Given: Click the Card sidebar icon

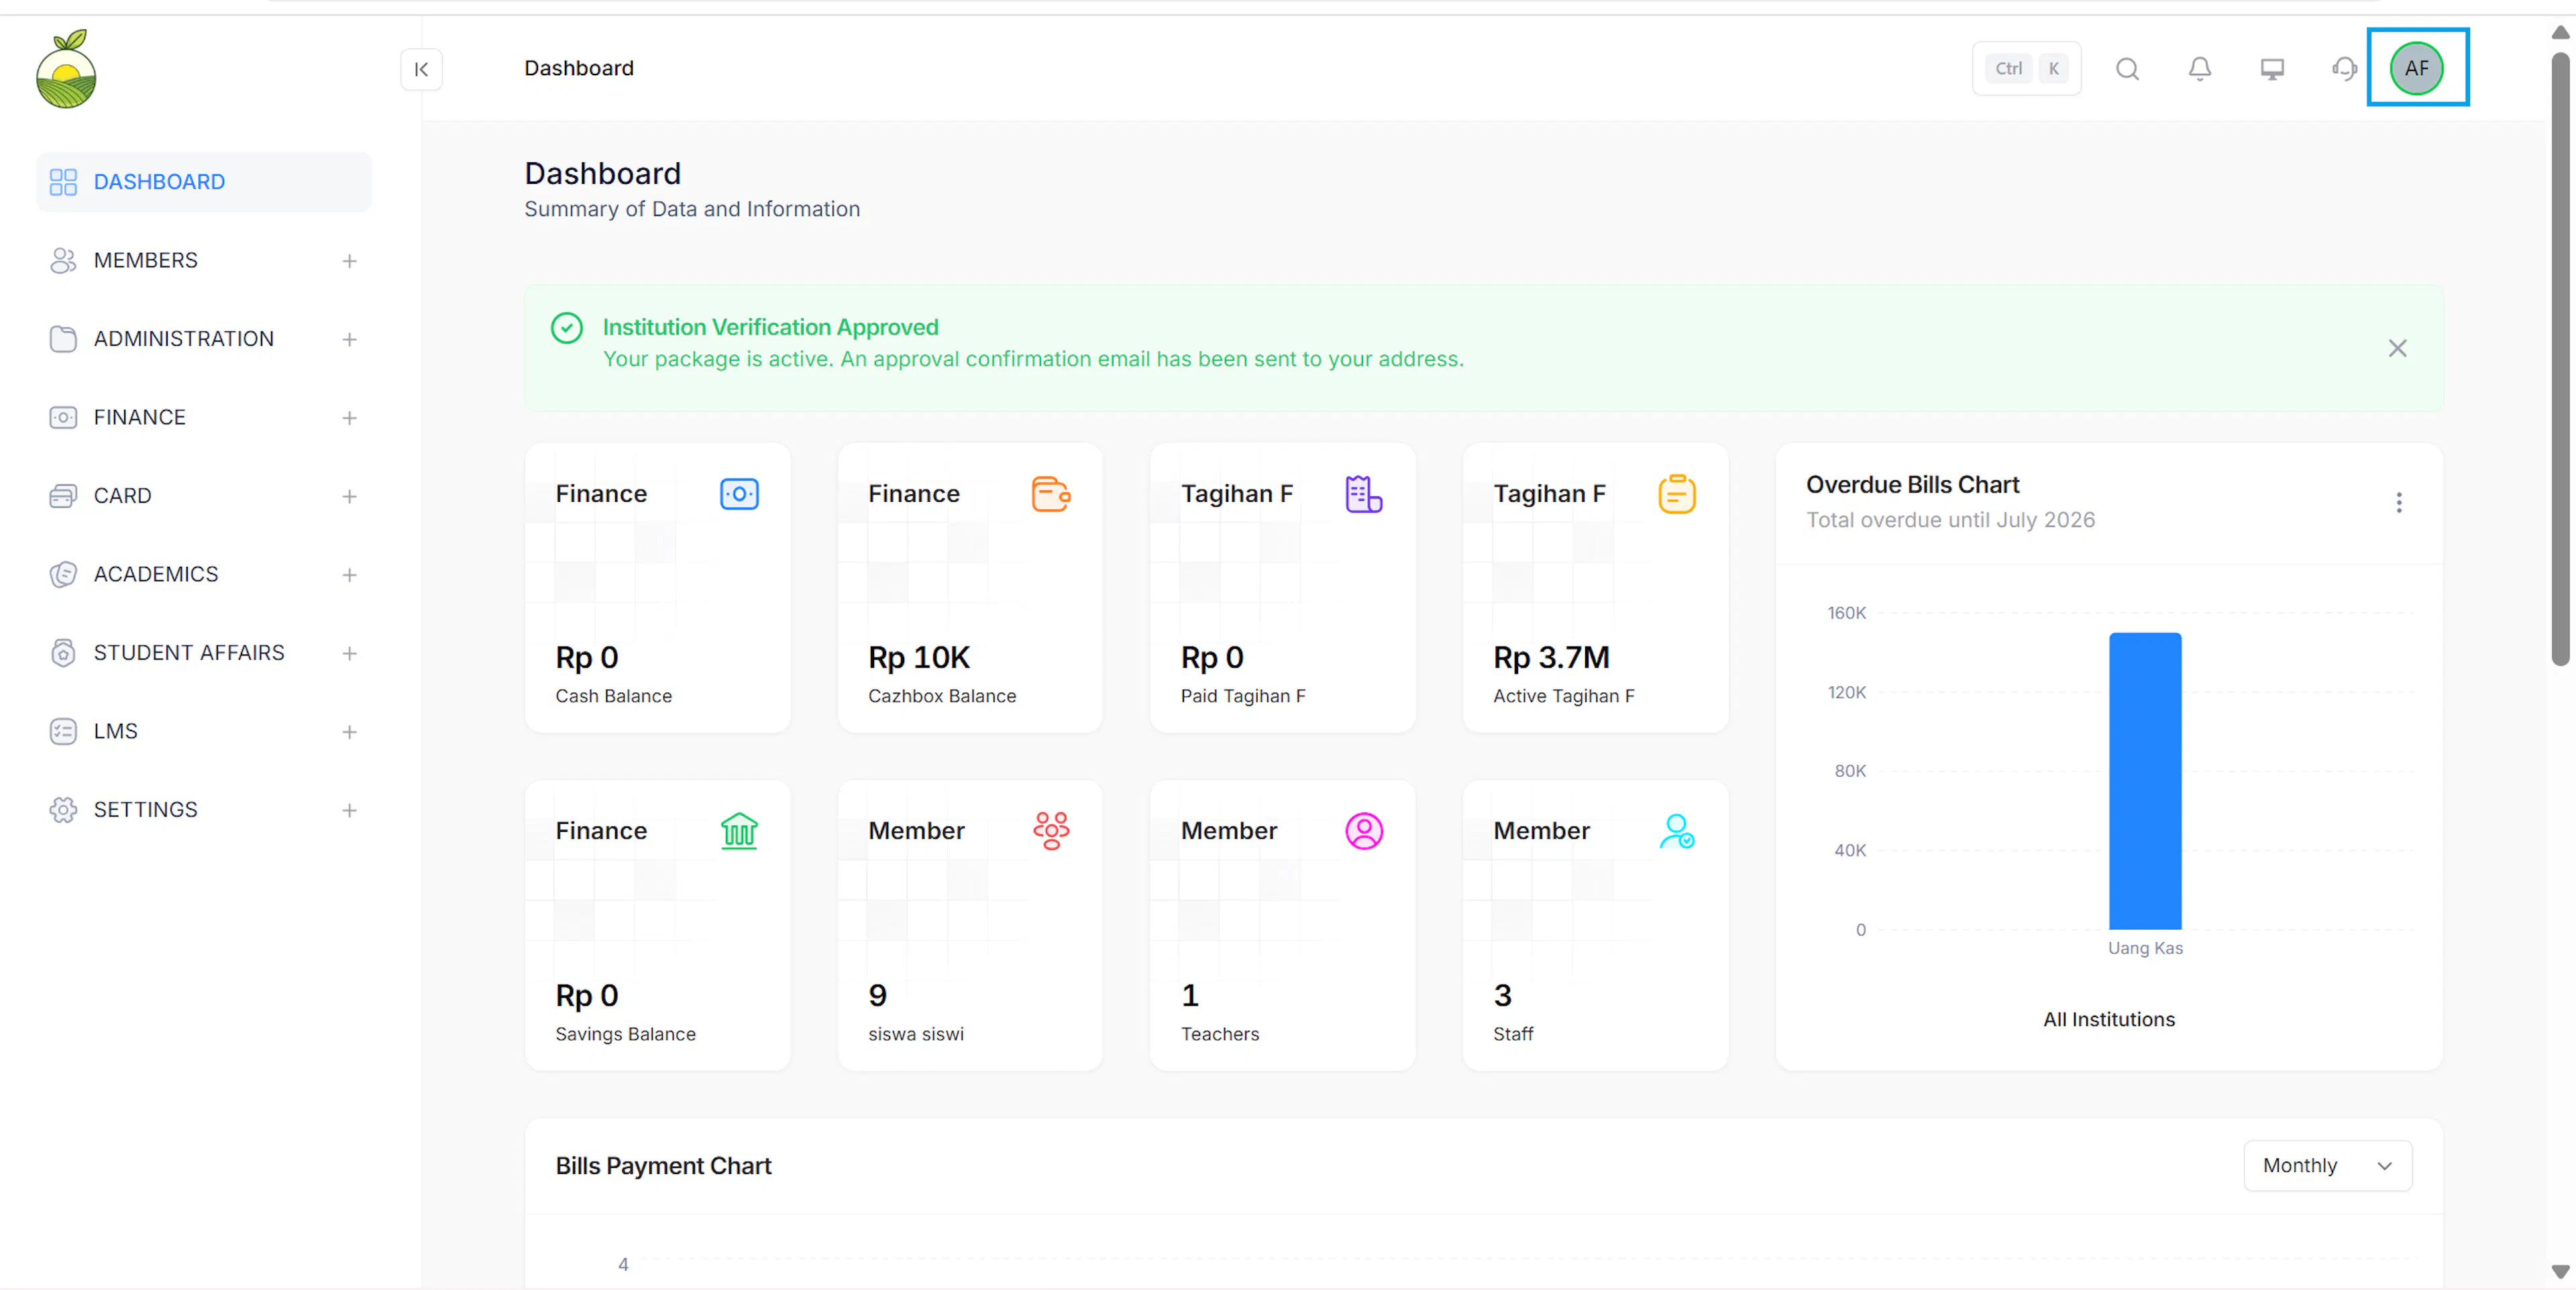Looking at the screenshot, I should coord(63,496).
